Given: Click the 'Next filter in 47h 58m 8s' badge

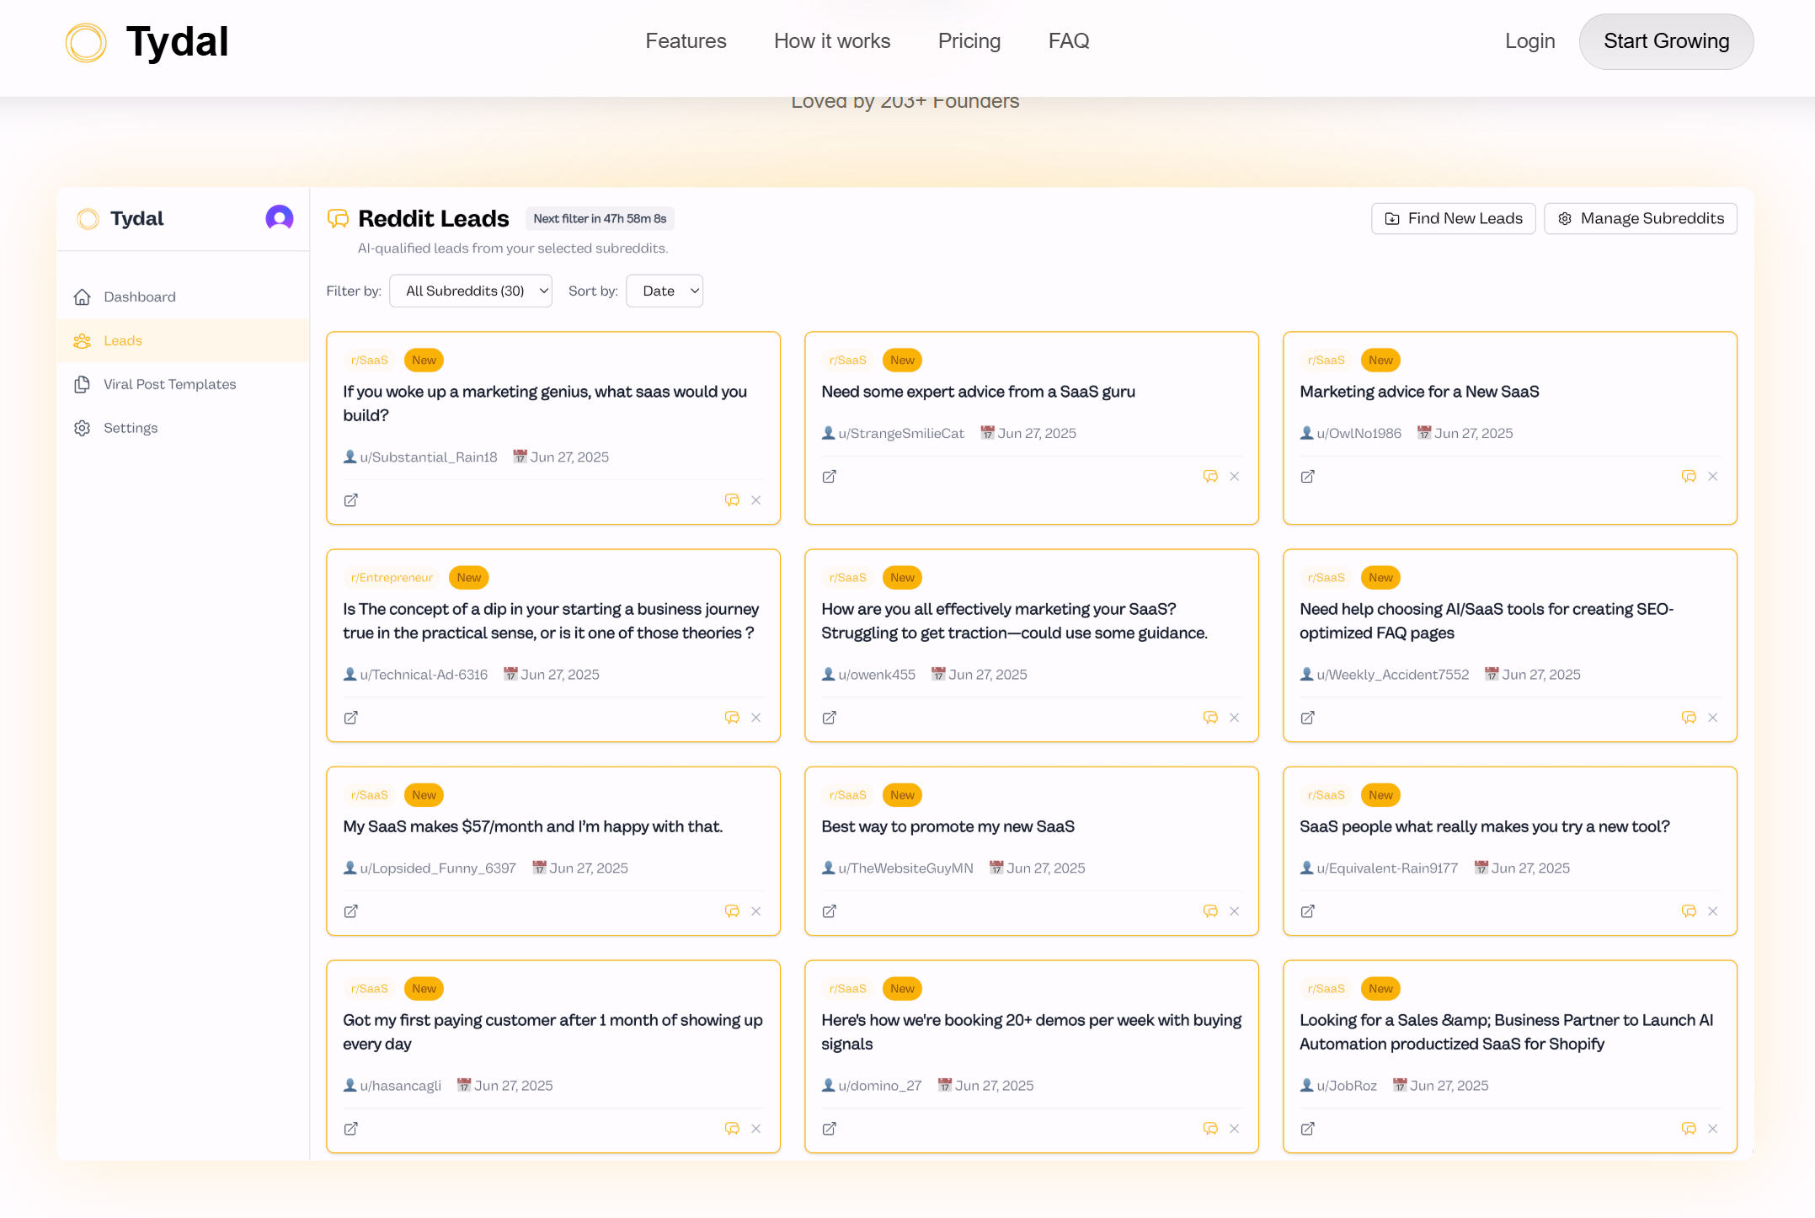Looking at the screenshot, I should tap(600, 218).
